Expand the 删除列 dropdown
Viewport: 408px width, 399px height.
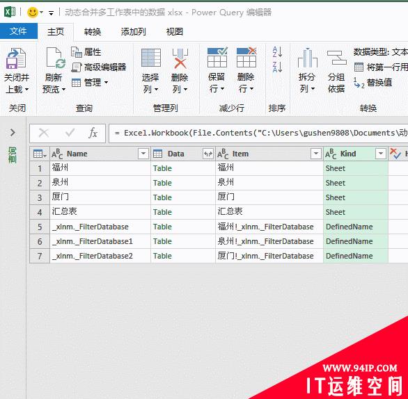185,90
